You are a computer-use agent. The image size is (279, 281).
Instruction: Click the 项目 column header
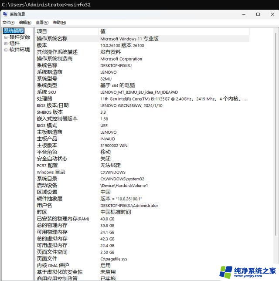67,31
